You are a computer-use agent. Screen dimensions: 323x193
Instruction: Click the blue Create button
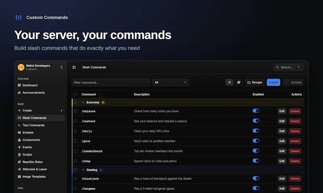[273, 83]
